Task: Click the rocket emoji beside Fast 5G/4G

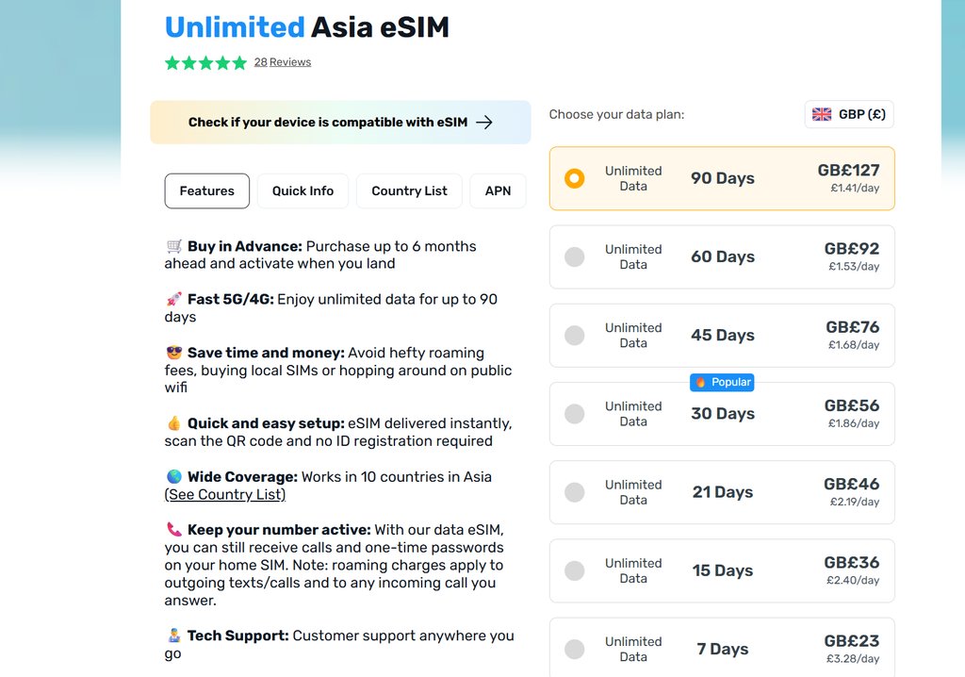Action: (x=174, y=300)
